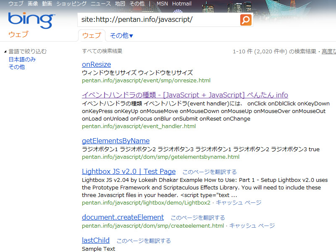Open the getElementsByName result
The width and height of the screenshot is (336, 252).
(x=116, y=141)
